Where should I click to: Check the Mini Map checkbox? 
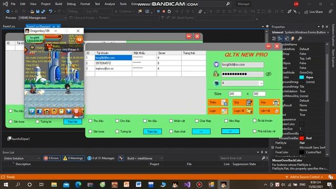(226, 121)
